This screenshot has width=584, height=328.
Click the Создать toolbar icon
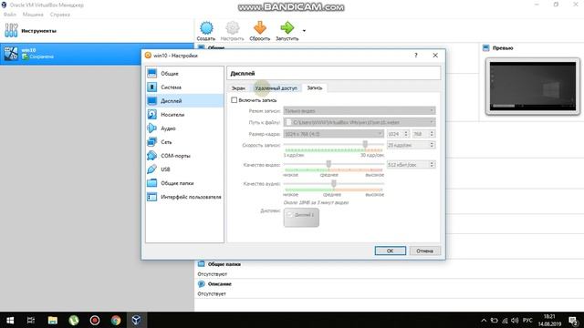pyautogui.click(x=206, y=31)
